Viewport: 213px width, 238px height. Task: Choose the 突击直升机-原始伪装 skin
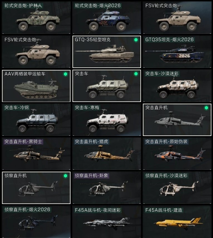177,154
